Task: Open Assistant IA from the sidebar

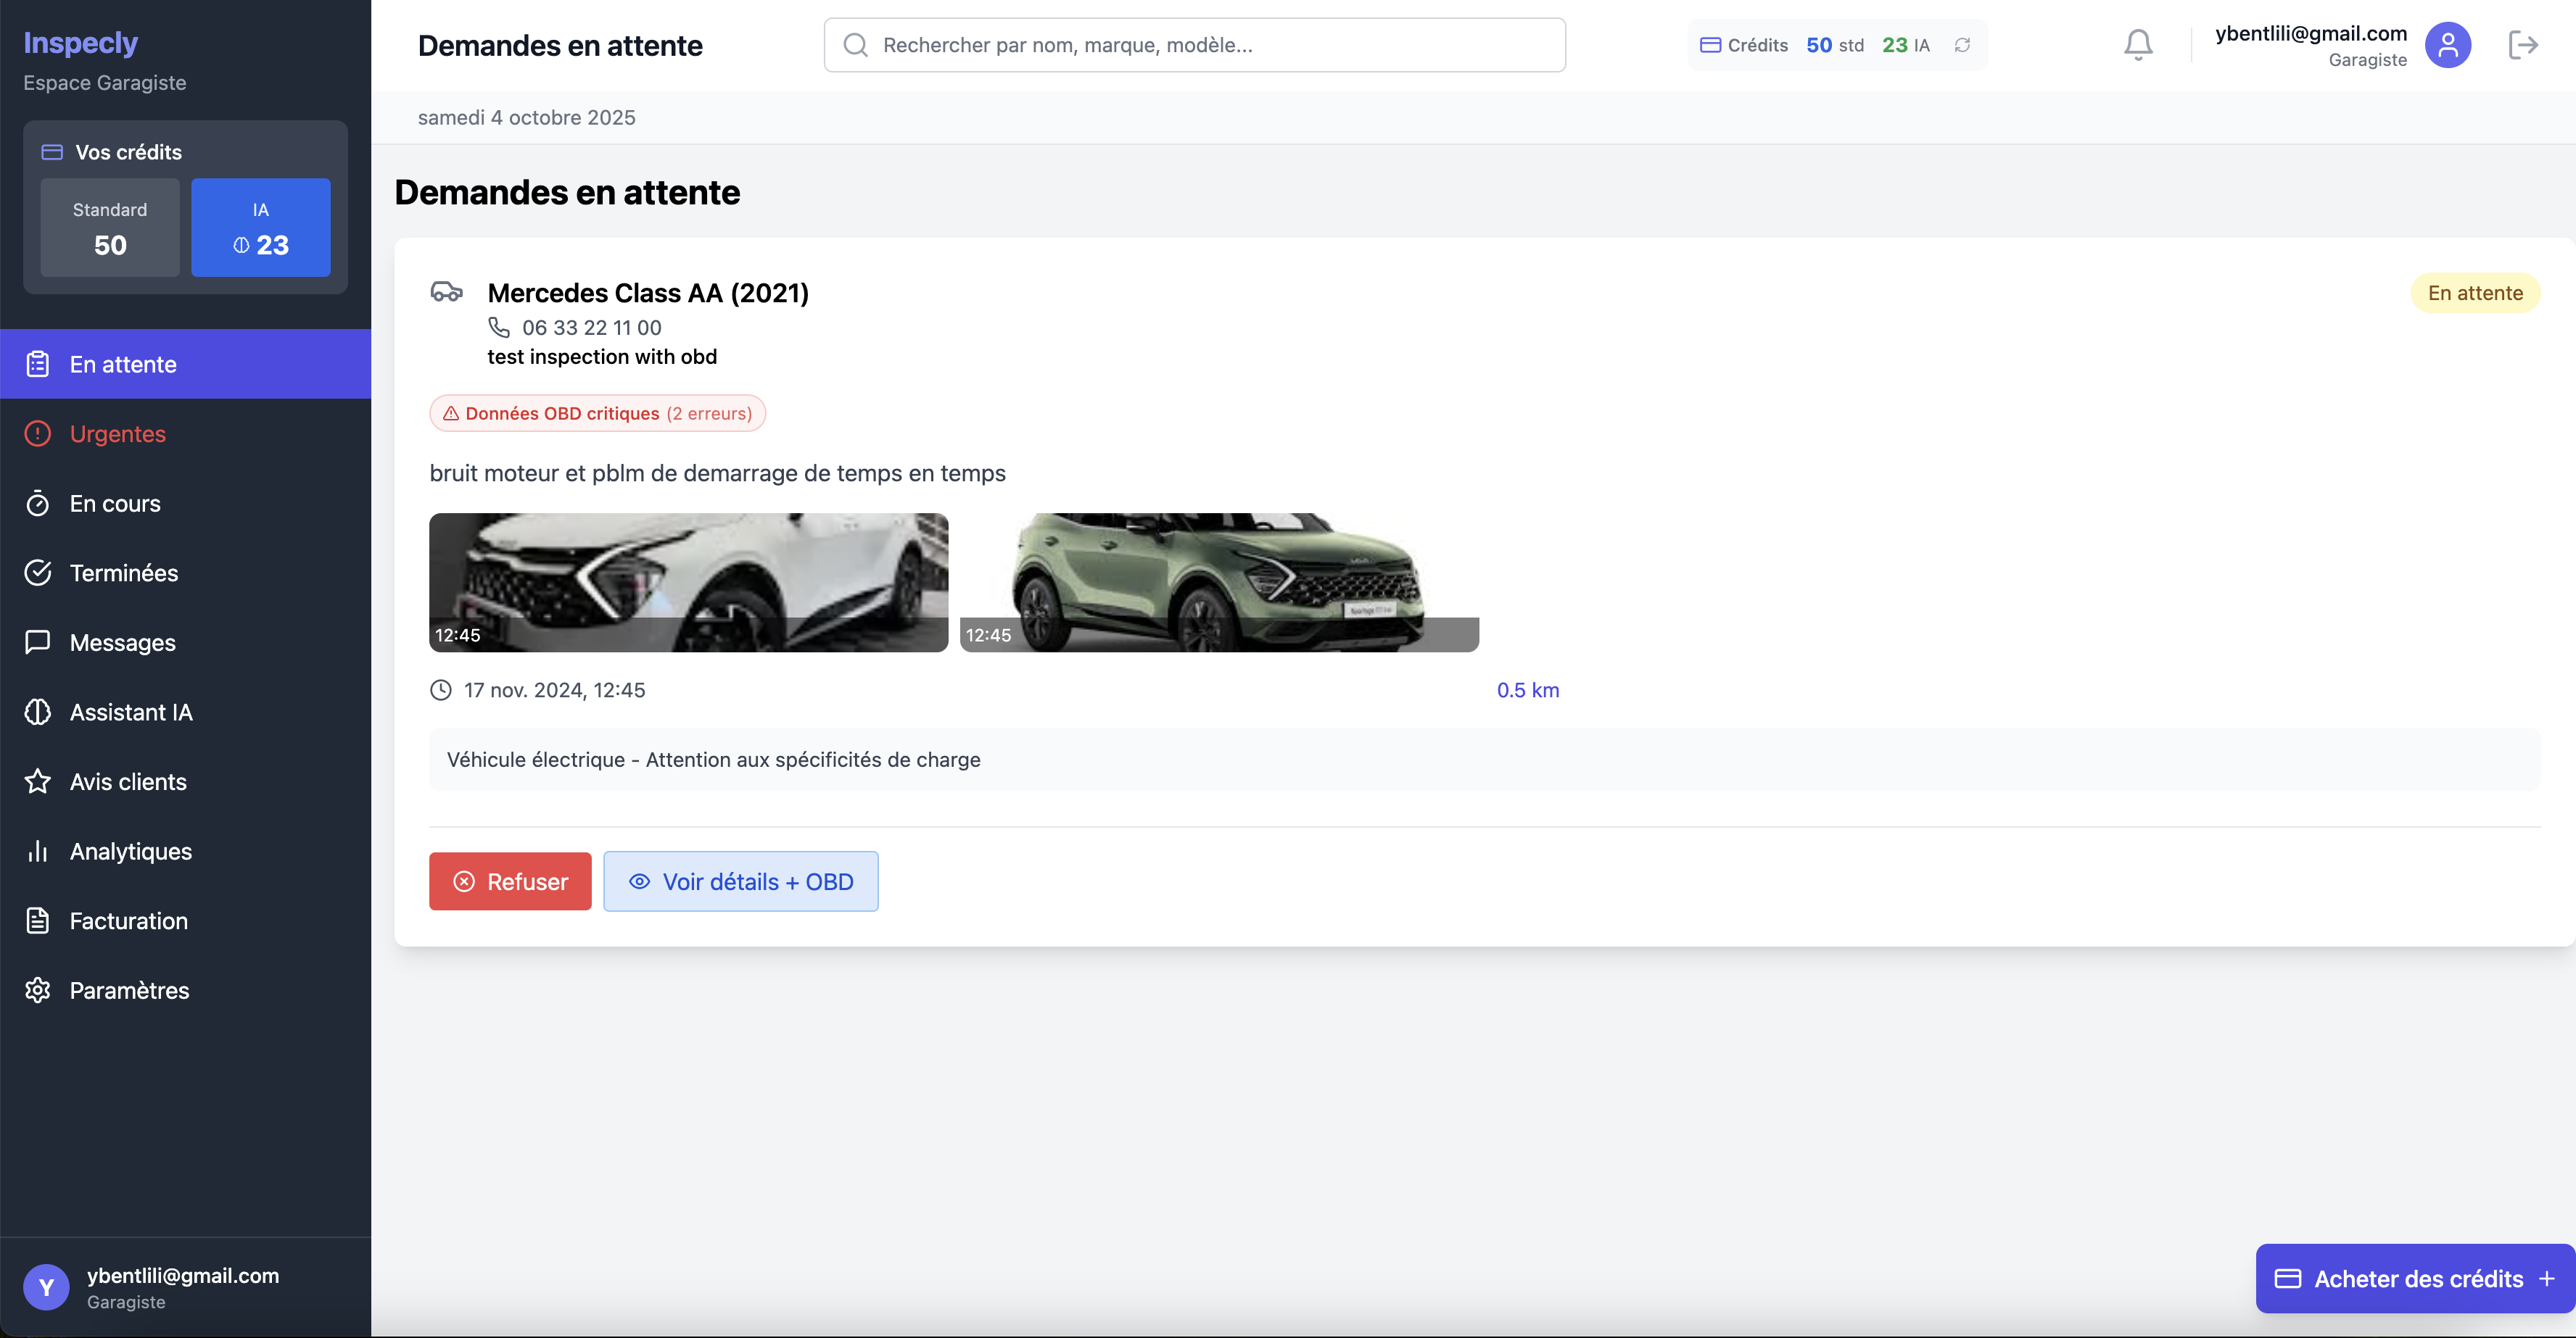Action: [x=131, y=712]
